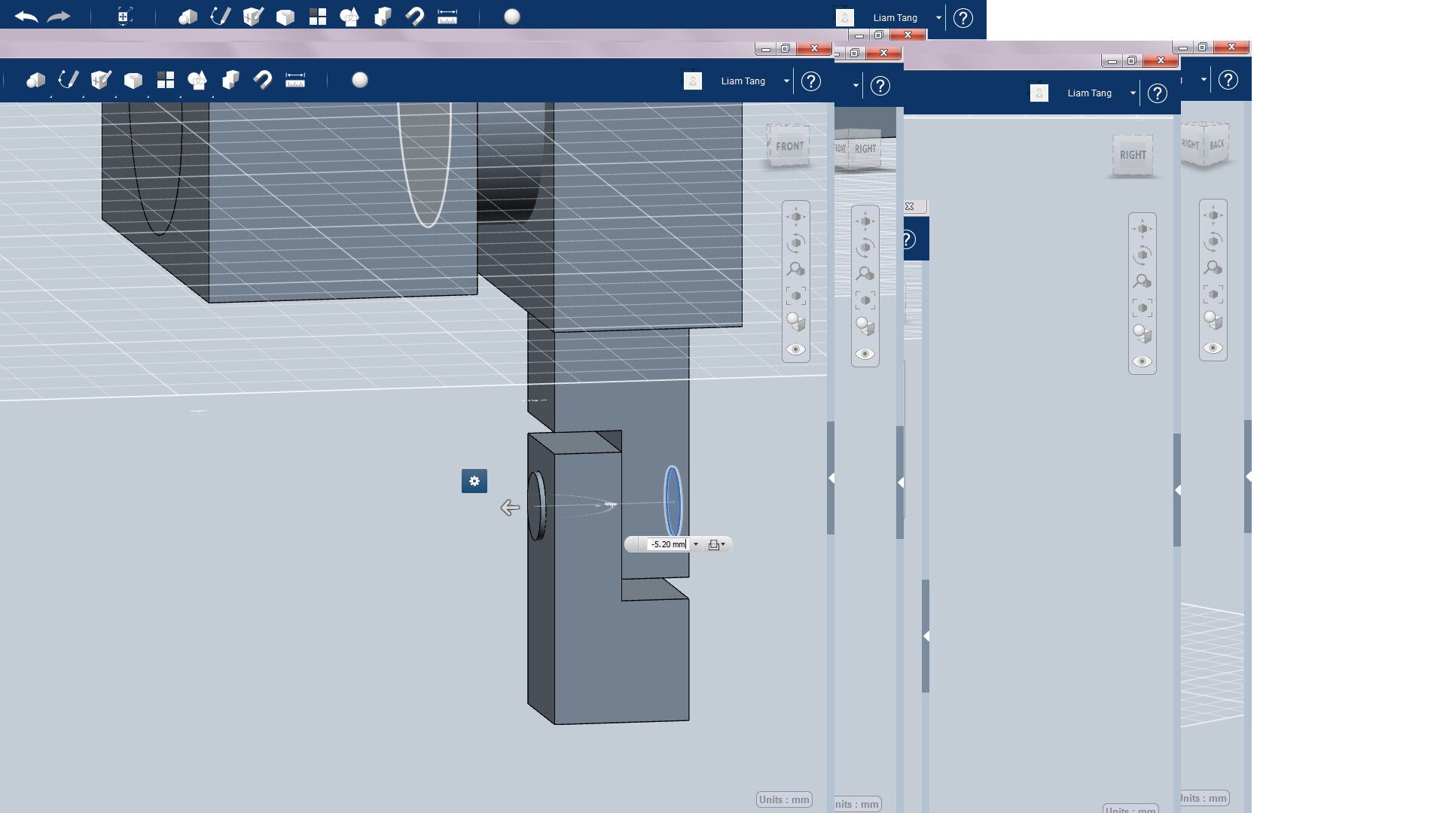Select Pan tool in front window navigation bar

point(796,217)
